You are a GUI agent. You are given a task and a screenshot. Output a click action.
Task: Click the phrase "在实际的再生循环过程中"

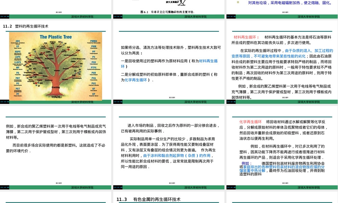pyautogui.click(x=262, y=51)
